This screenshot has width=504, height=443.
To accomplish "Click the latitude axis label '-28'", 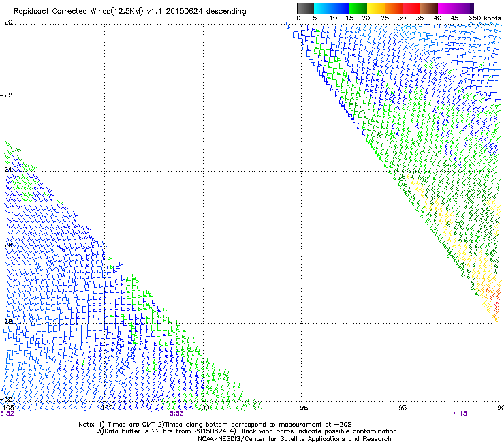I will click(6, 321).
